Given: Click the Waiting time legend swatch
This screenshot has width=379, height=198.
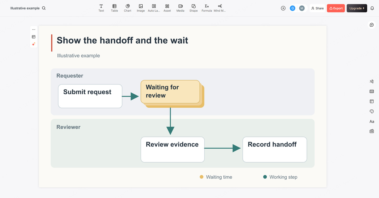Looking at the screenshot, I should click(202, 177).
